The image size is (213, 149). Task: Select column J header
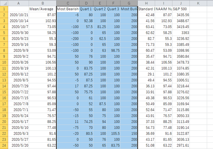[181, 3]
